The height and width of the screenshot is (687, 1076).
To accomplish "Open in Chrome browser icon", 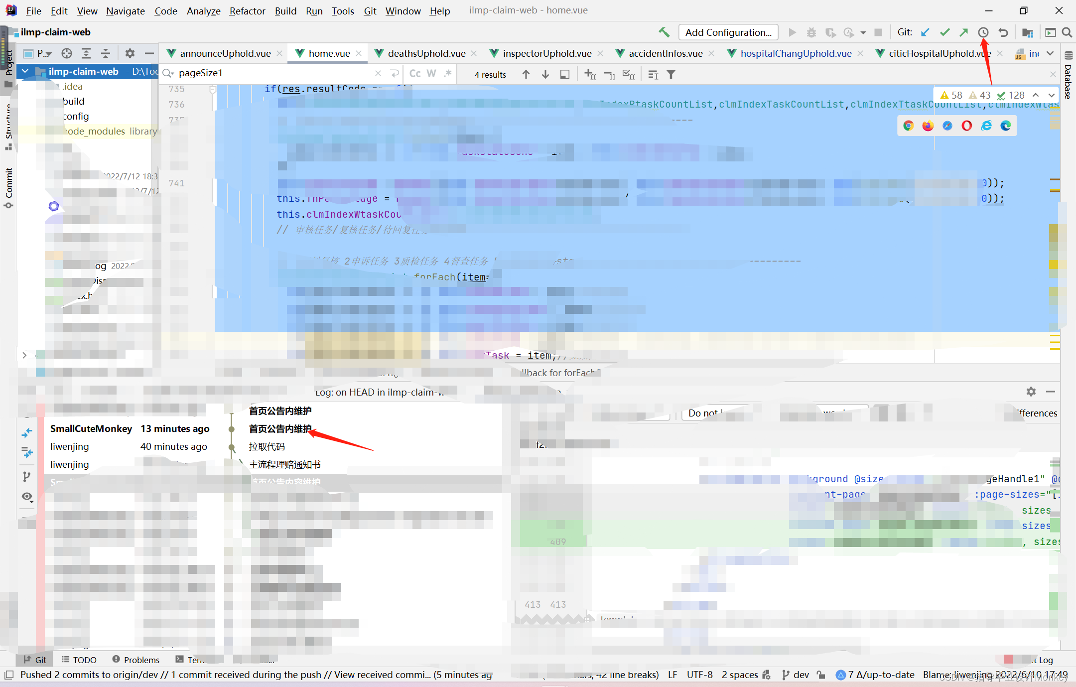I will tap(908, 126).
